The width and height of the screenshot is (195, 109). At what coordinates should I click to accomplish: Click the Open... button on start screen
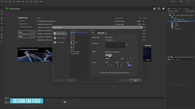pos(27,36)
